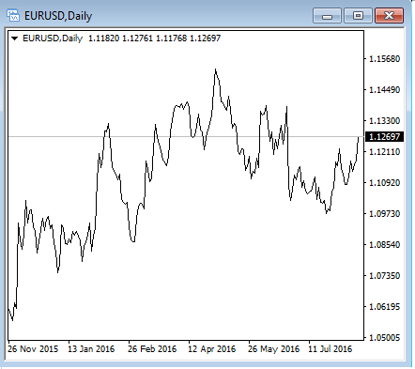
Task: Expand the EURUSD,Daily chart dropdown triangle
Action: coord(14,38)
